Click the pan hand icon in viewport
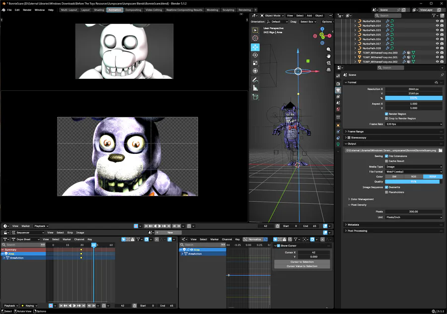 click(x=329, y=56)
